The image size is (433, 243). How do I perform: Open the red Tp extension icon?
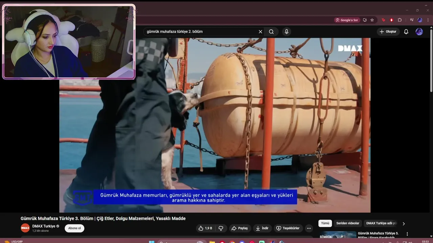[383, 20]
